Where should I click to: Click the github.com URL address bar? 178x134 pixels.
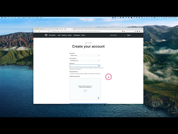[76, 31]
